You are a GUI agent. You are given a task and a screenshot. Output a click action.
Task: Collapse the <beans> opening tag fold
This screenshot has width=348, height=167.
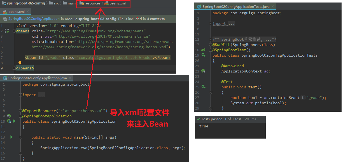(x=14, y=31)
